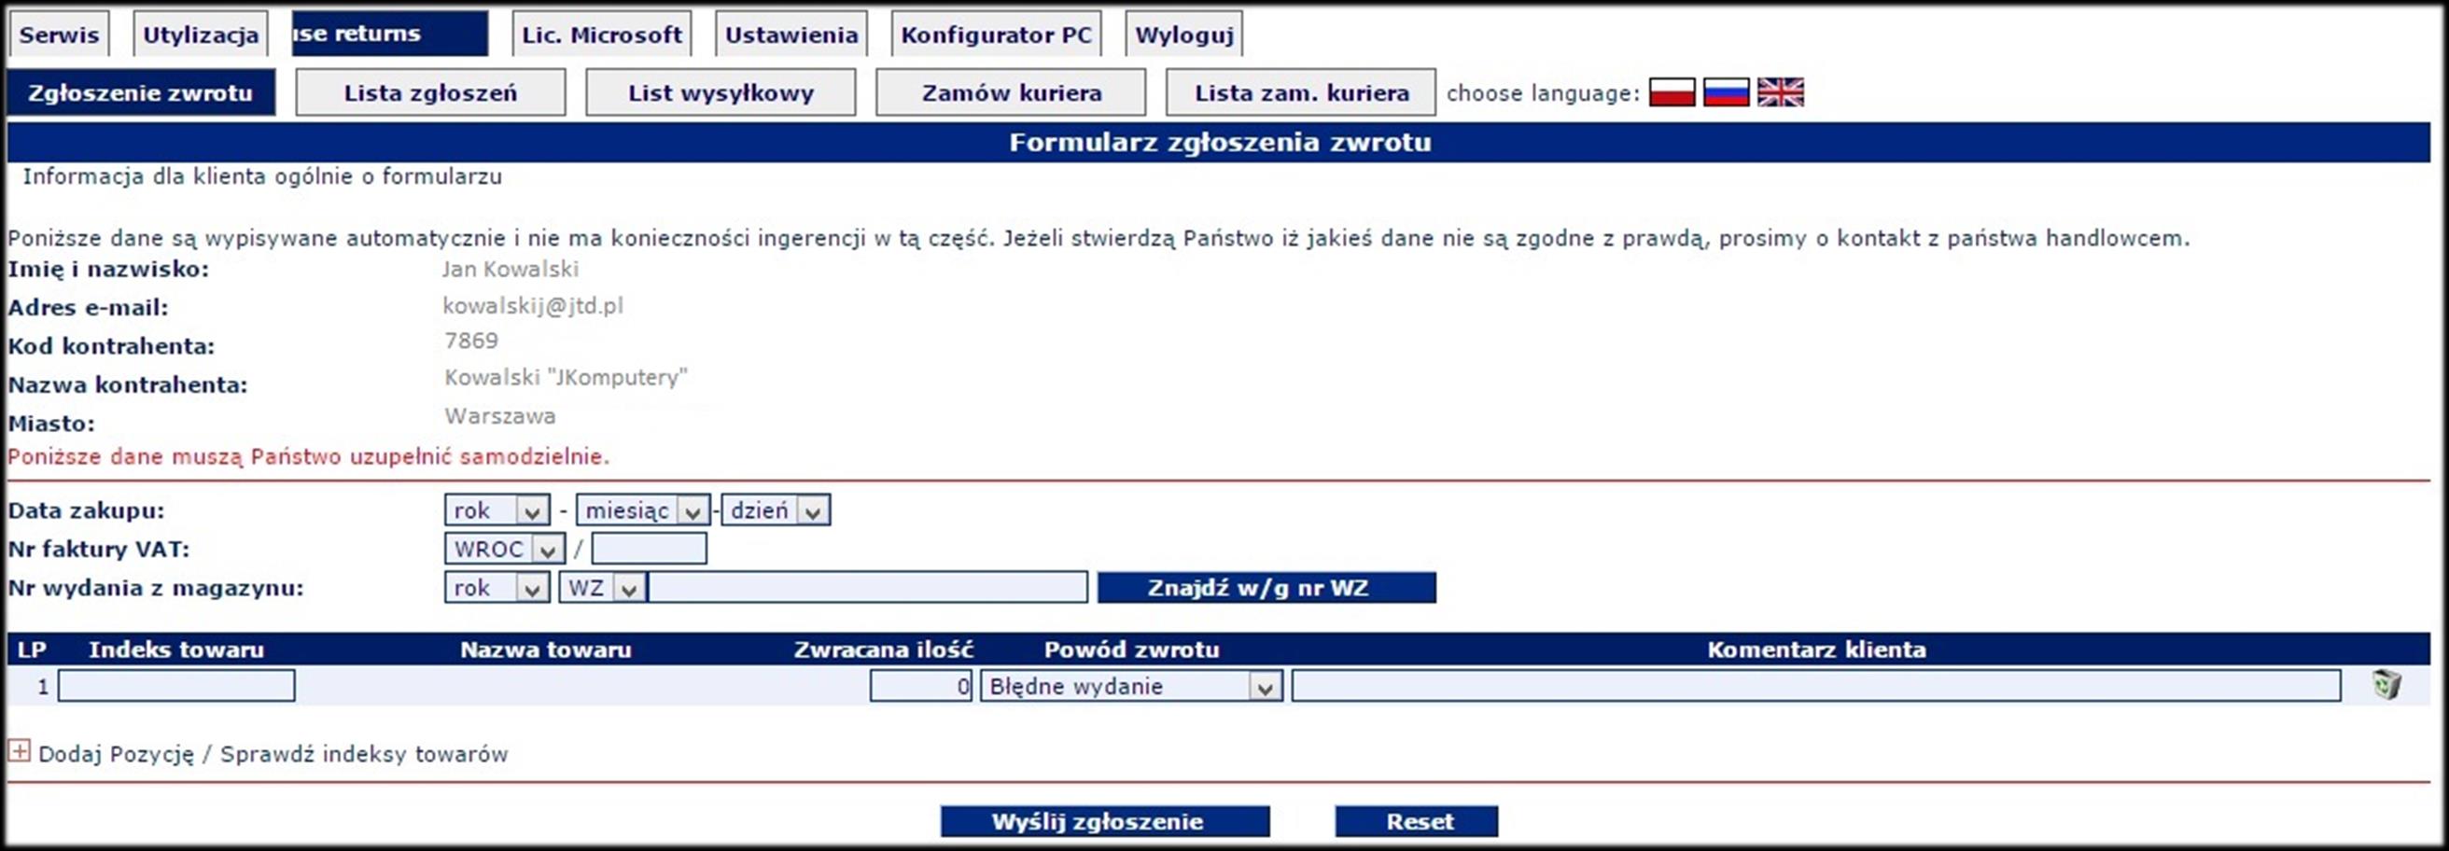Image resolution: width=2449 pixels, height=851 pixels.
Task: Open the Serwis tab
Action: pos(59,35)
